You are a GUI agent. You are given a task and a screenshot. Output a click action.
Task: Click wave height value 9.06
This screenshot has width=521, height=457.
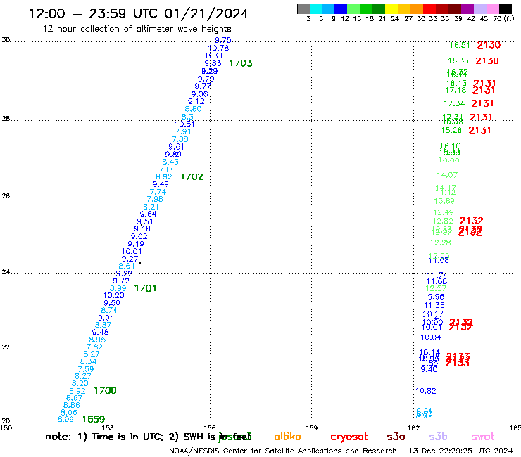pos(199,94)
